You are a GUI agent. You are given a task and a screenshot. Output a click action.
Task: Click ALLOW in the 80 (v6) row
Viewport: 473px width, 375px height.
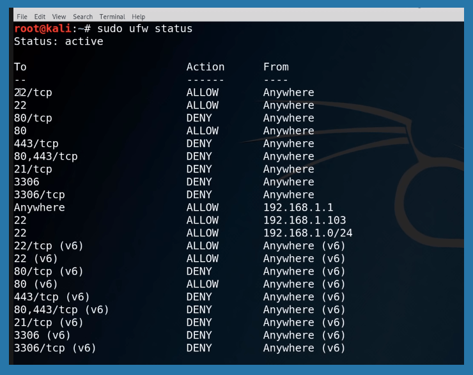tap(203, 284)
